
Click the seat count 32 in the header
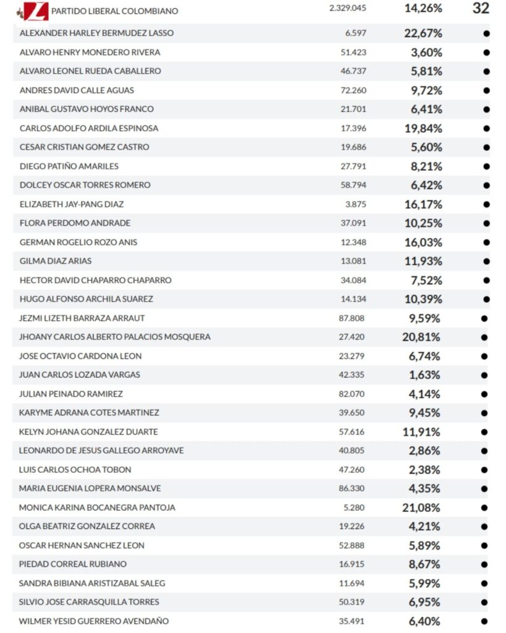pos(480,9)
